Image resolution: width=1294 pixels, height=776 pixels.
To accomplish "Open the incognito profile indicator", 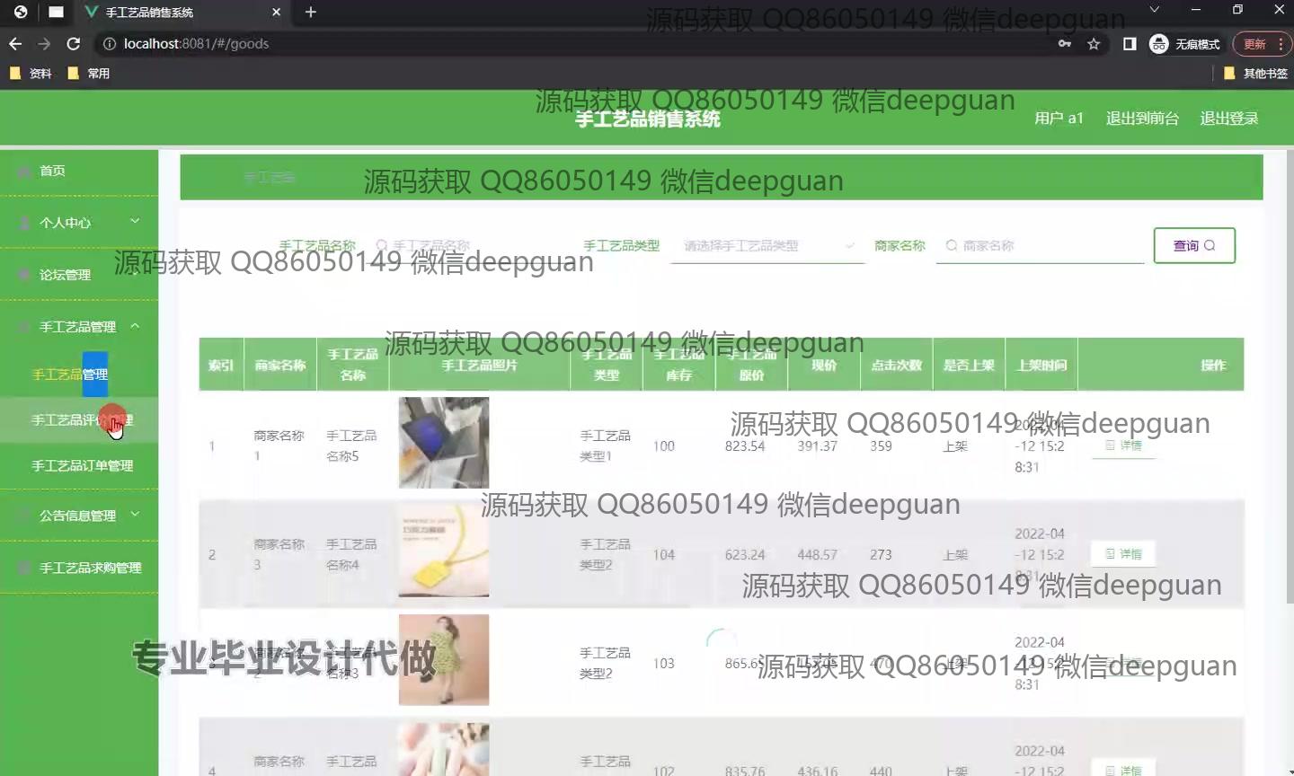I will coord(1185,44).
